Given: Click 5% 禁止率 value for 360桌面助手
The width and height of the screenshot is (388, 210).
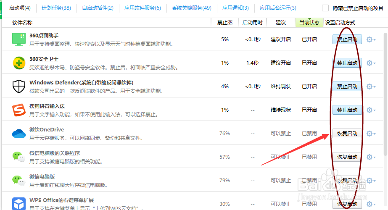Looking at the screenshot, I should point(224,39).
